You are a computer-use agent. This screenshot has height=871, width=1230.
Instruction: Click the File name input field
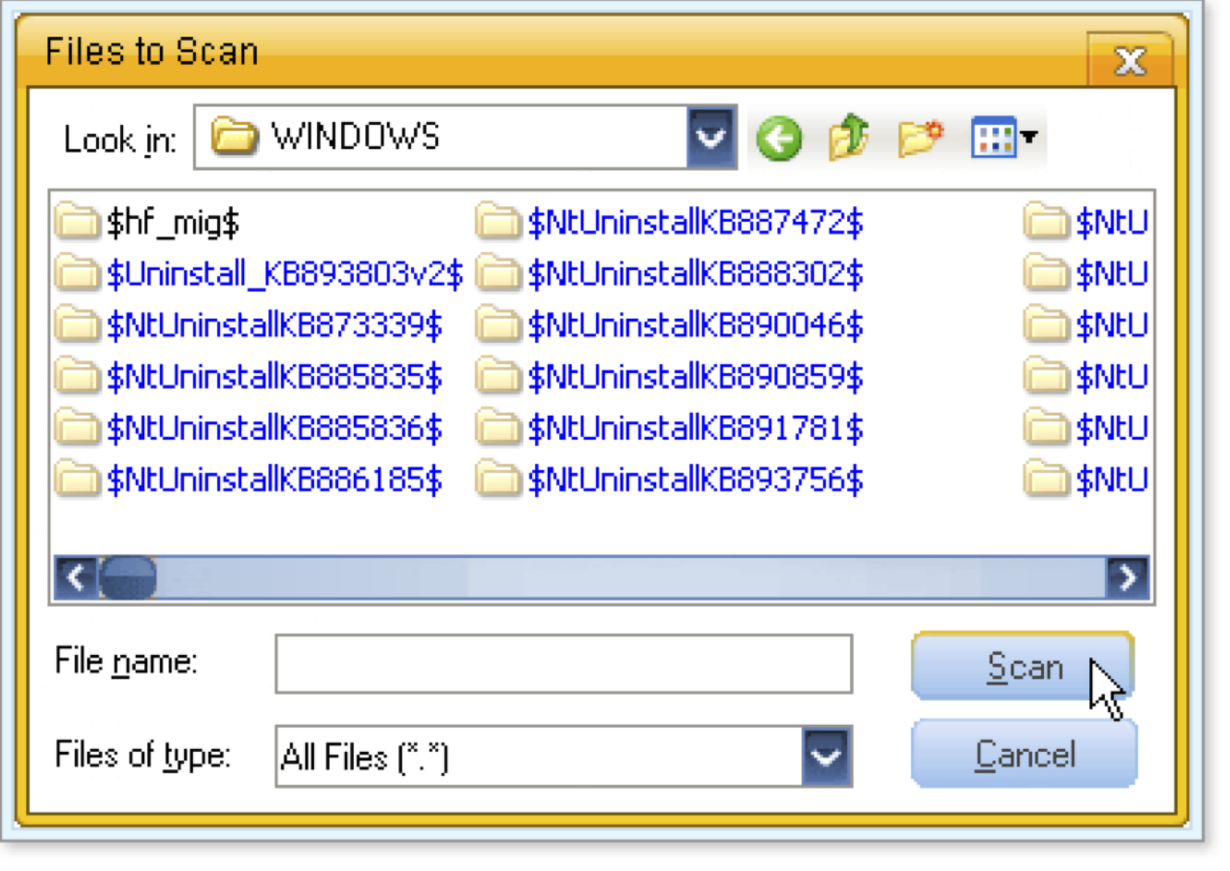coord(563,665)
